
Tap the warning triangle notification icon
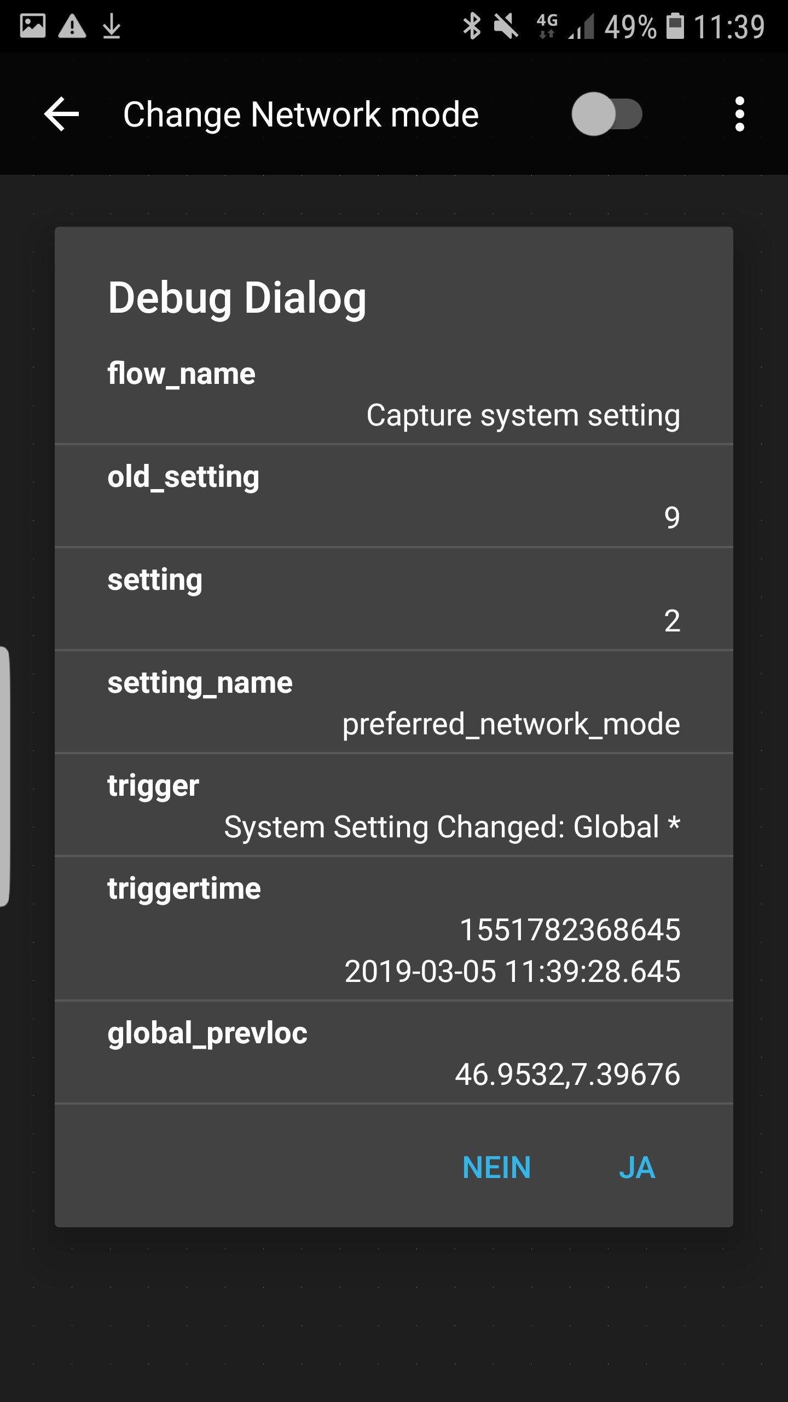point(72,26)
